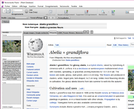Click the Retour button
Screen dimensions: 134x109
pyautogui.click(x=5, y=22)
